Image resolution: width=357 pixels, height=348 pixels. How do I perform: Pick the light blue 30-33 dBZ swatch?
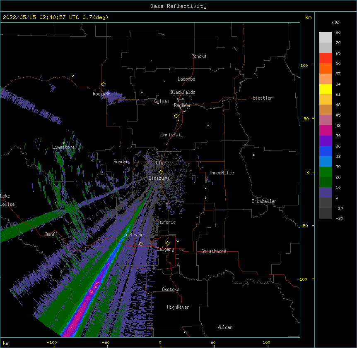pyautogui.click(x=326, y=162)
